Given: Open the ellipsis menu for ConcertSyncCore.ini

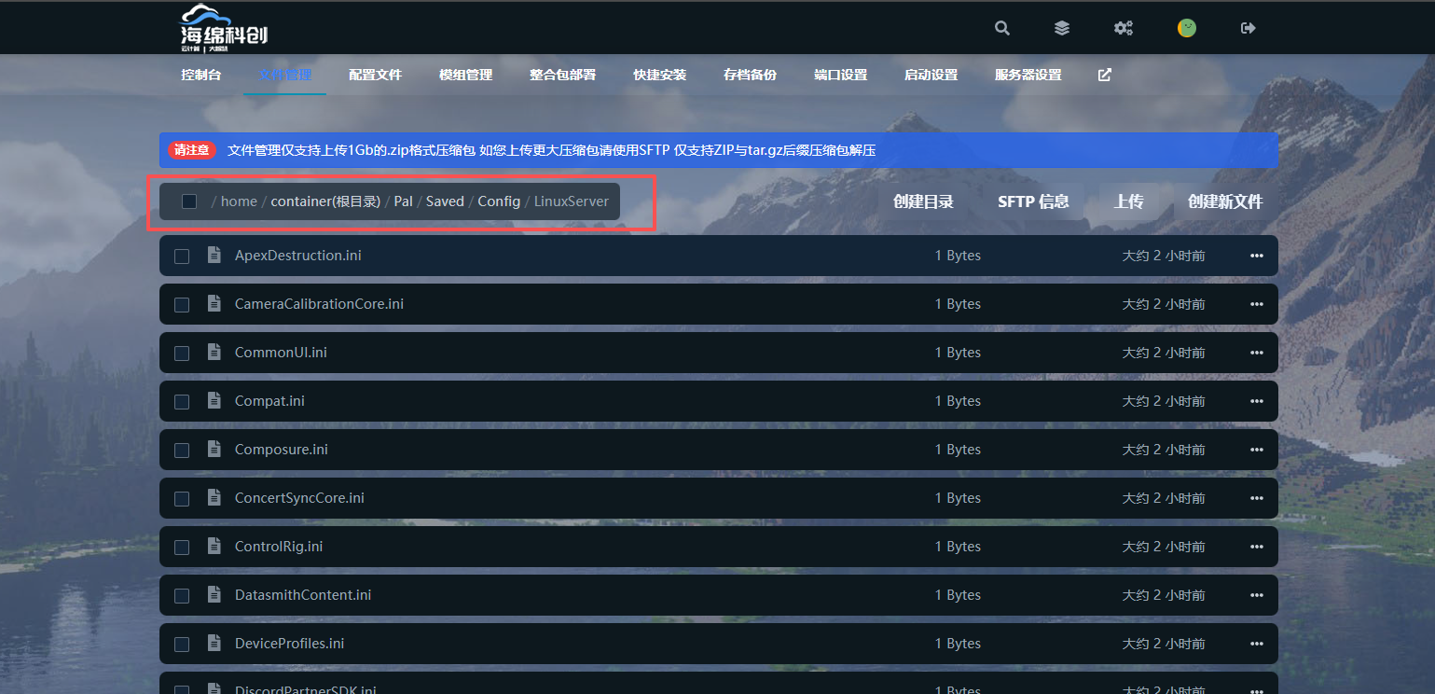Looking at the screenshot, I should 1257,498.
